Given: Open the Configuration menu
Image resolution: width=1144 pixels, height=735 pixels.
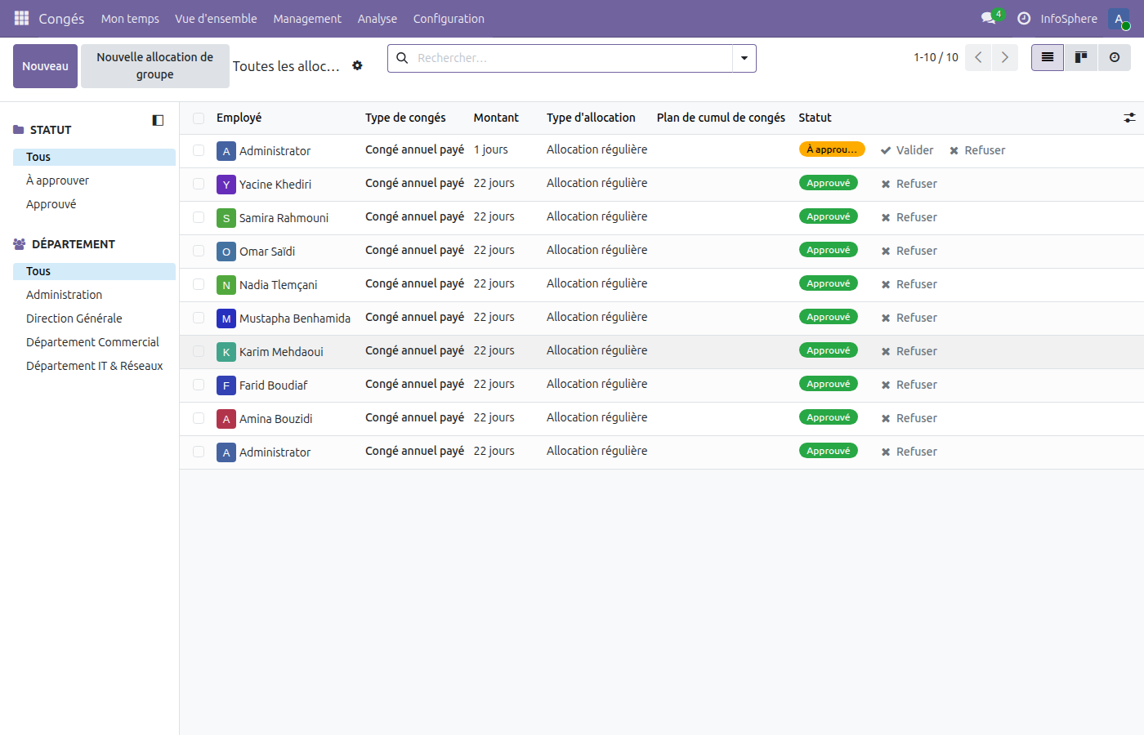Looking at the screenshot, I should (448, 18).
